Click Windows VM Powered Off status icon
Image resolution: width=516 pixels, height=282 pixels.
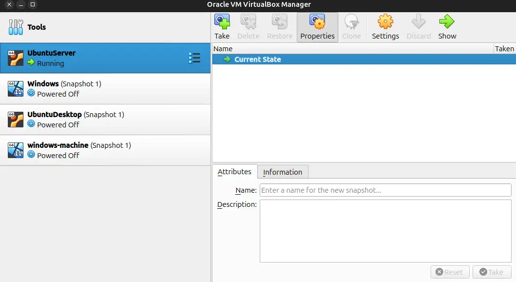31,93
